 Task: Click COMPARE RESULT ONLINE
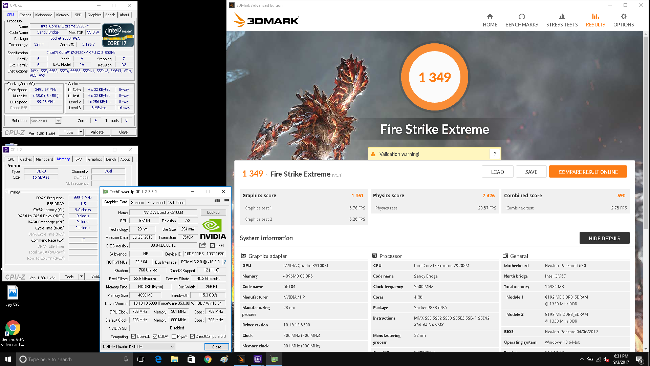coord(588,172)
